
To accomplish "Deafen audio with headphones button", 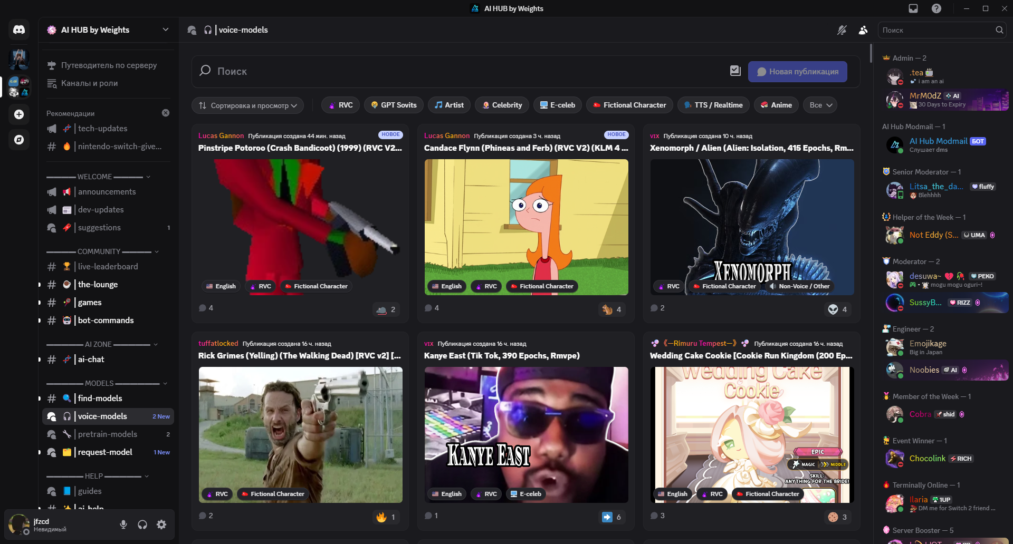I will point(142,524).
